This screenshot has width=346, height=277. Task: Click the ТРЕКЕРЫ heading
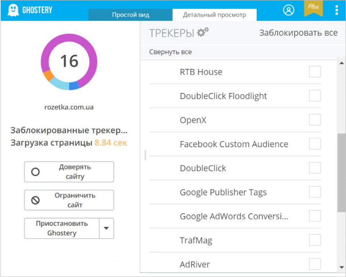[x=172, y=33]
